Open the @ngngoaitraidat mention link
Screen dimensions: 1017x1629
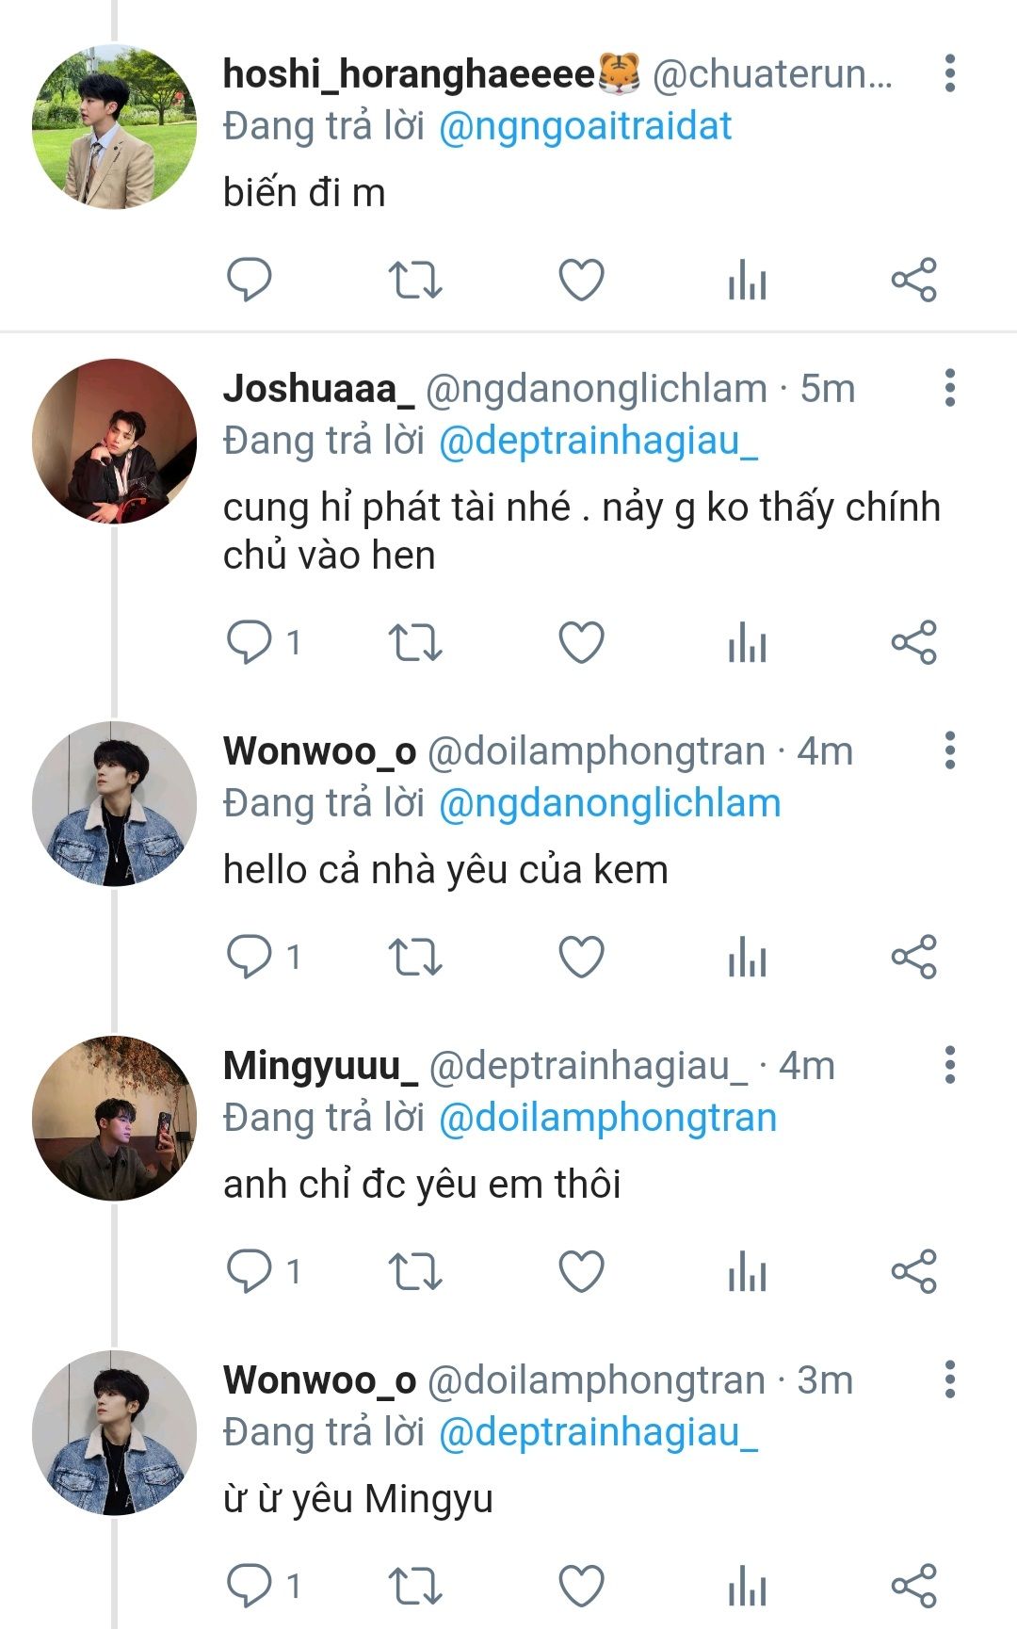point(585,126)
